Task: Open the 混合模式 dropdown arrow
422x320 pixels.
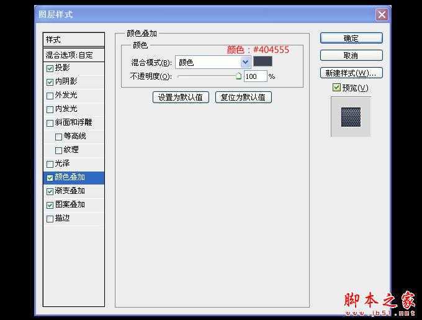Action: (x=245, y=63)
